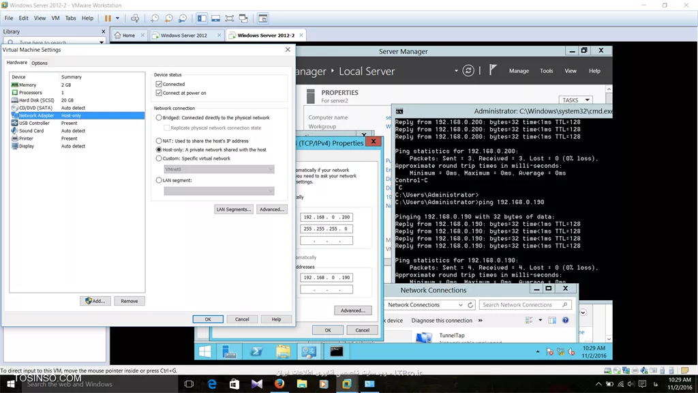698x393 pixels.
Task: Show hidden icons in host system tray
Action: click(598, 383)
